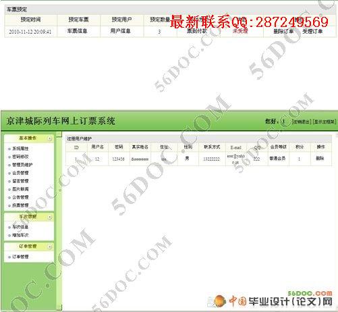Select the booking time 2010-11-12 20:09:41
Viewport: 338px width, 312px height.
click(x=30, y=32)
